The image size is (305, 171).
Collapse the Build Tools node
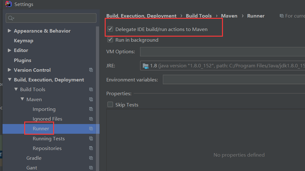(x=16, y=89)
